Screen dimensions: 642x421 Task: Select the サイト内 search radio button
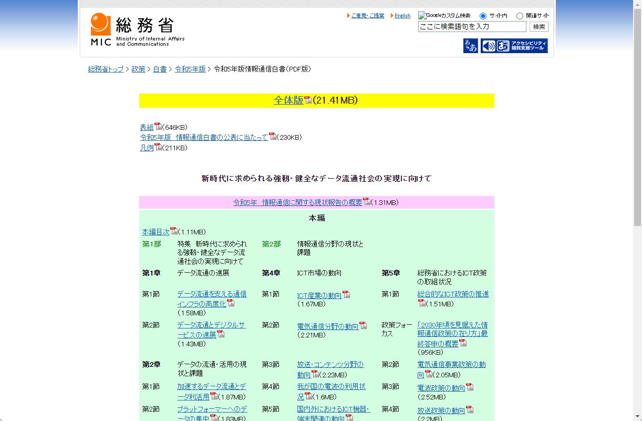[483, 15]
